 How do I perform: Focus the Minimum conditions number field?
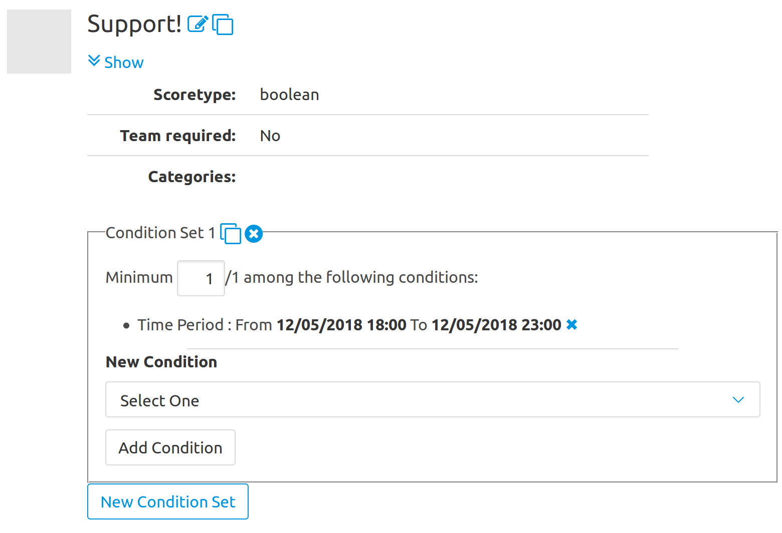pyautogui.click(x=201, y=278)
